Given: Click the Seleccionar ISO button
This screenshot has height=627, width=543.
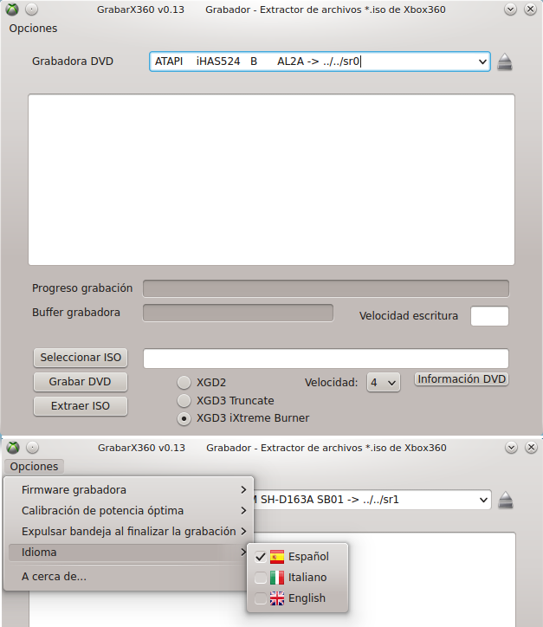Looking at the screenshot, I should [81, 358].
